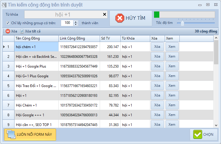View 'Hội cần + và Backlink' row via Xem
This screenshot has width=221, height=144.
(x=172, y=56)
